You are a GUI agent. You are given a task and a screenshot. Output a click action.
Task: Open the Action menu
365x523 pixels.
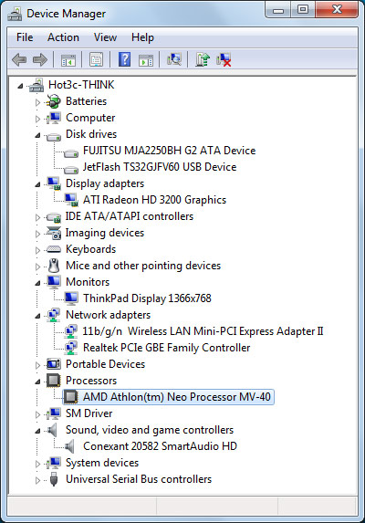(x=63, y=37)
